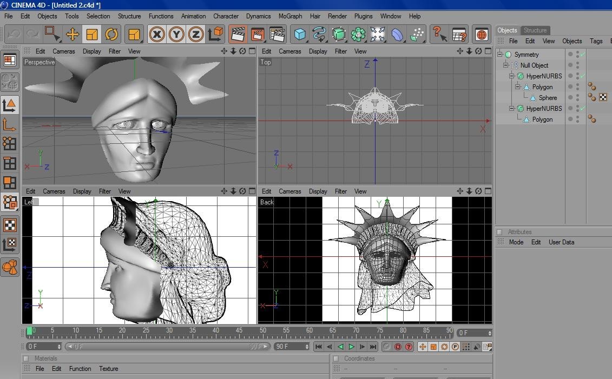Viewport: 612px width, 379px height.
Task: Jump to the end of the animation
Action: [x=373, y=347]
